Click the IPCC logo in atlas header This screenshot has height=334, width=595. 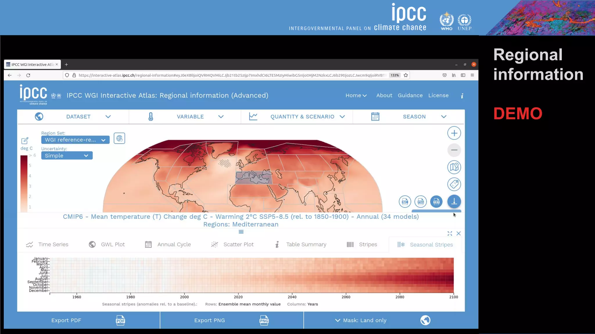click(x=33, y=95)
